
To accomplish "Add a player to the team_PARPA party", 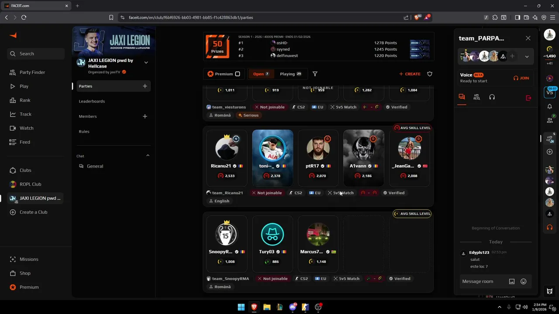I will pos(512,56).
